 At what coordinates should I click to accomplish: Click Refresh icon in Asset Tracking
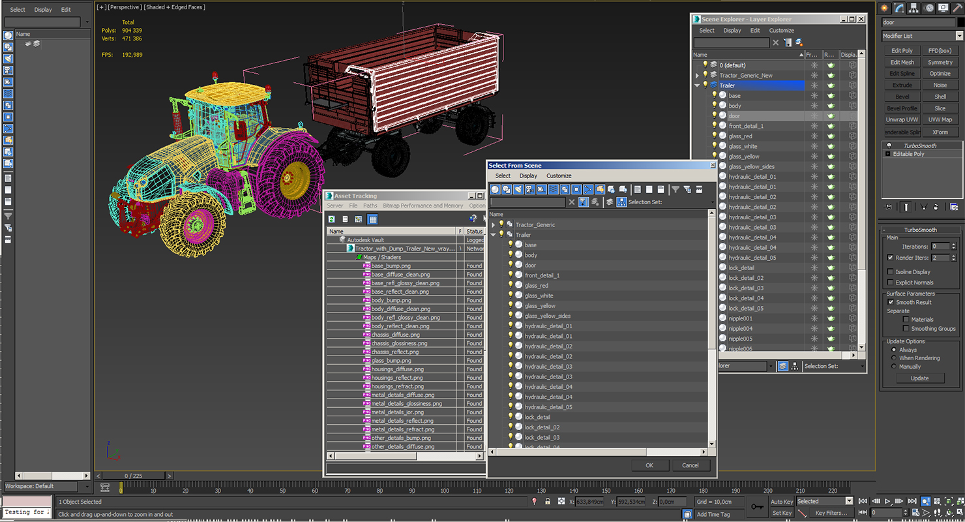(332, 219)
